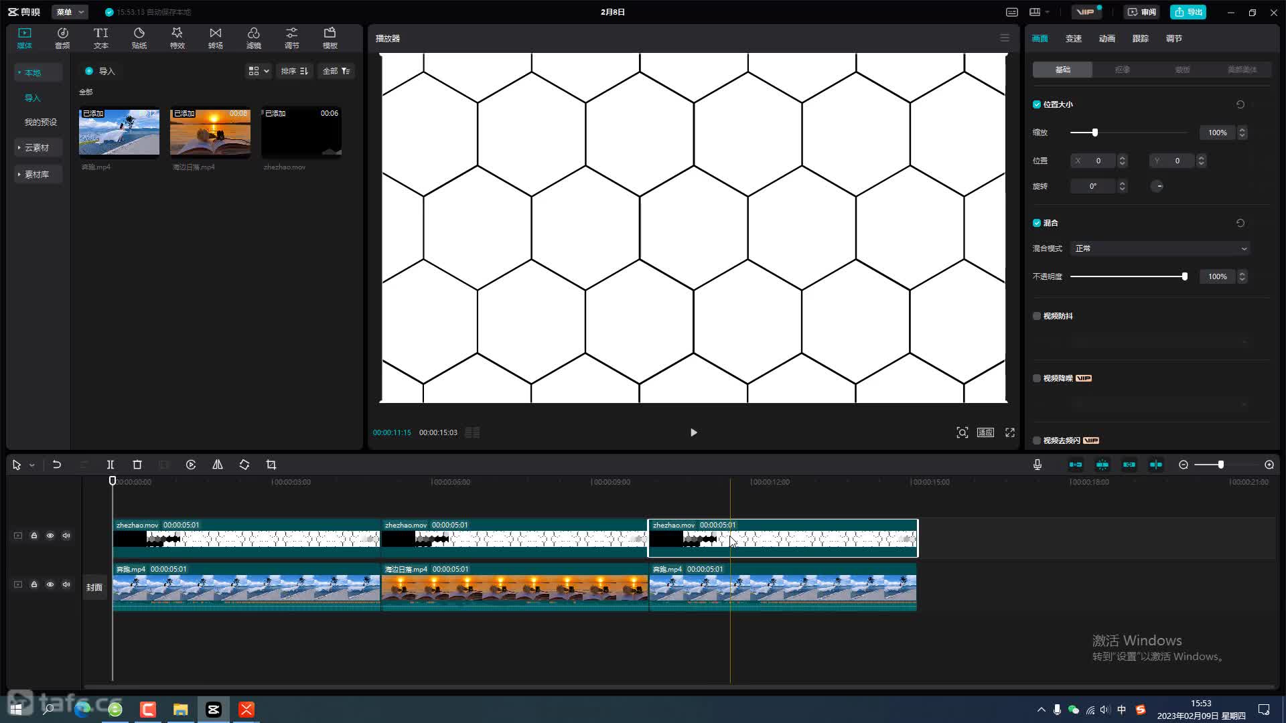Open the keyboard shortcuts icon in title bar
This screenshot has width=1286, height=723.
1012,12
